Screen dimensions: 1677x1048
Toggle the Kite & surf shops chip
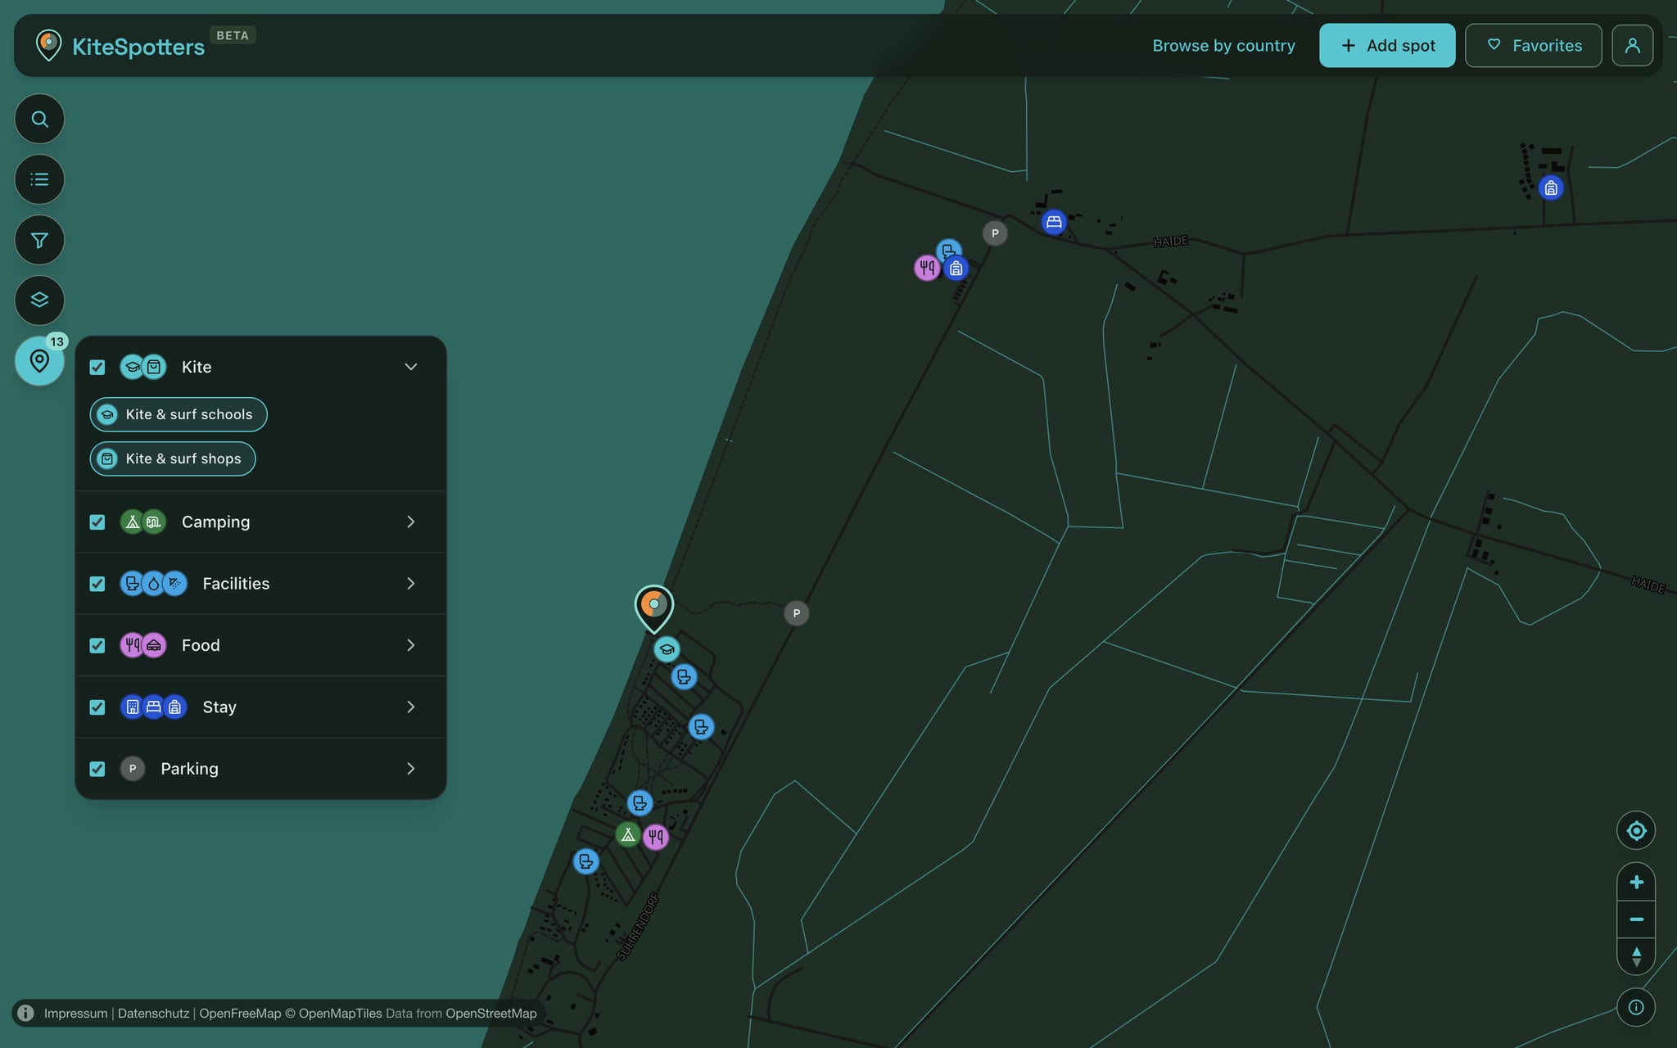coord(173,458)
